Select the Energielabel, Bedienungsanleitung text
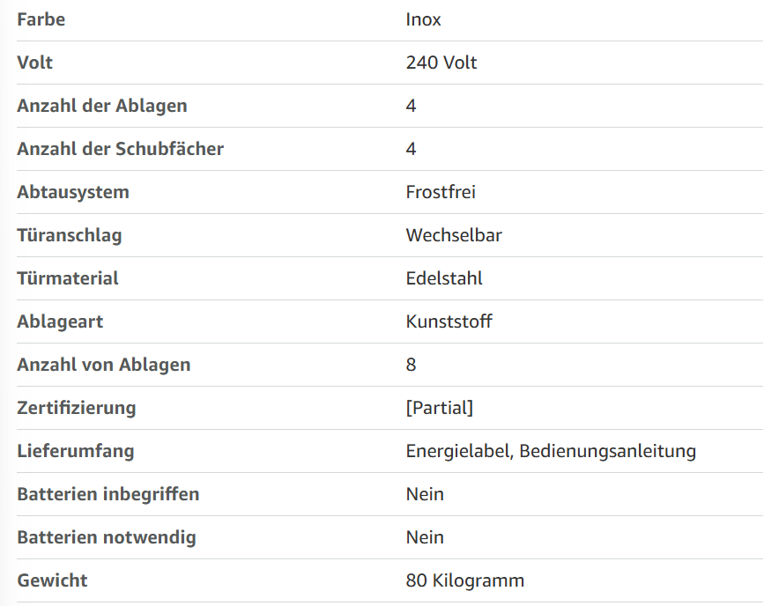Viewport: 764px width, 606px height. pyautogui.click(x=551, y=452)
